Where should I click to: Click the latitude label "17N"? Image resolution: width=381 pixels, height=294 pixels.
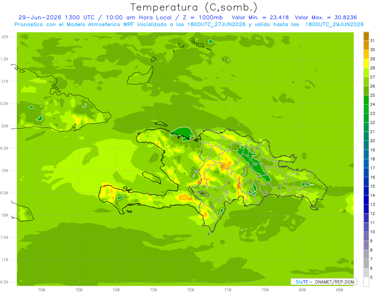click(5, 260)
